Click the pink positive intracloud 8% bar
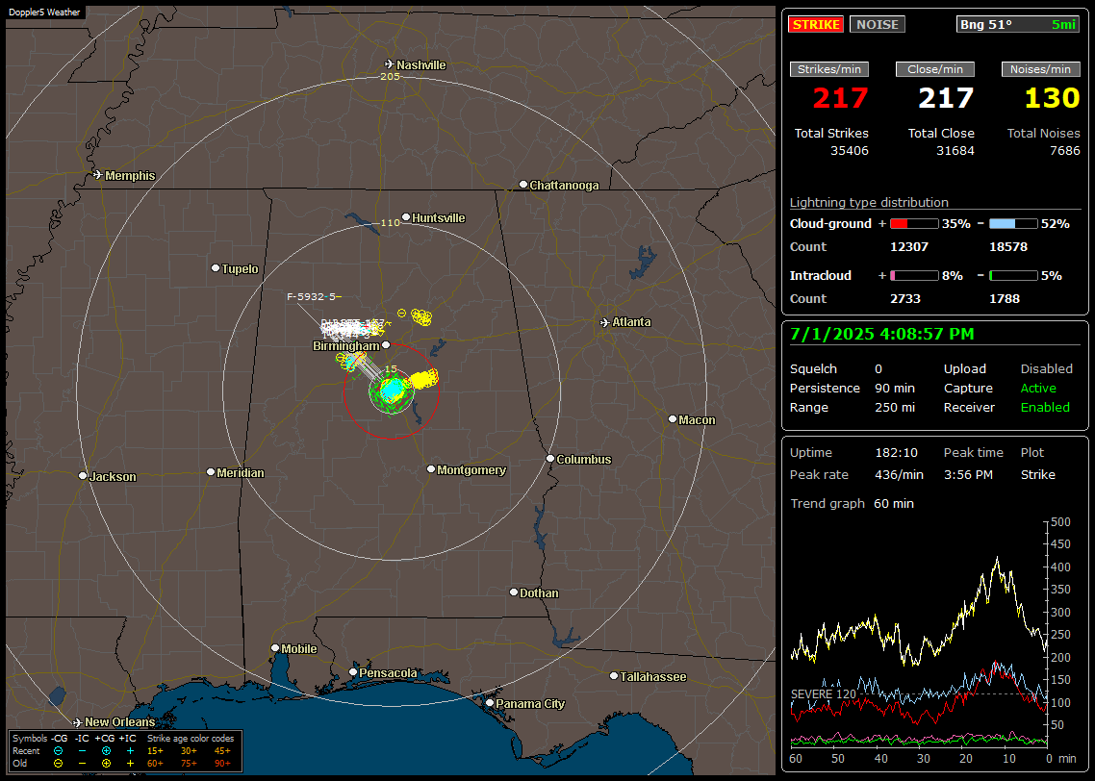Viewport: 1095px width, 781px height. (x=914, y=276)
